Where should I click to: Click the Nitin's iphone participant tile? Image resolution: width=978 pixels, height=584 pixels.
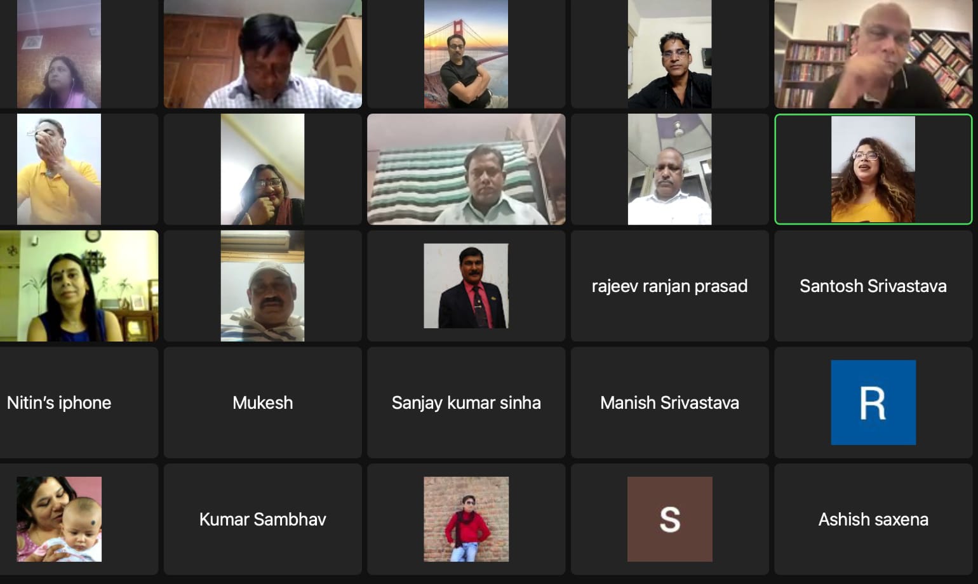click(79, 402)
